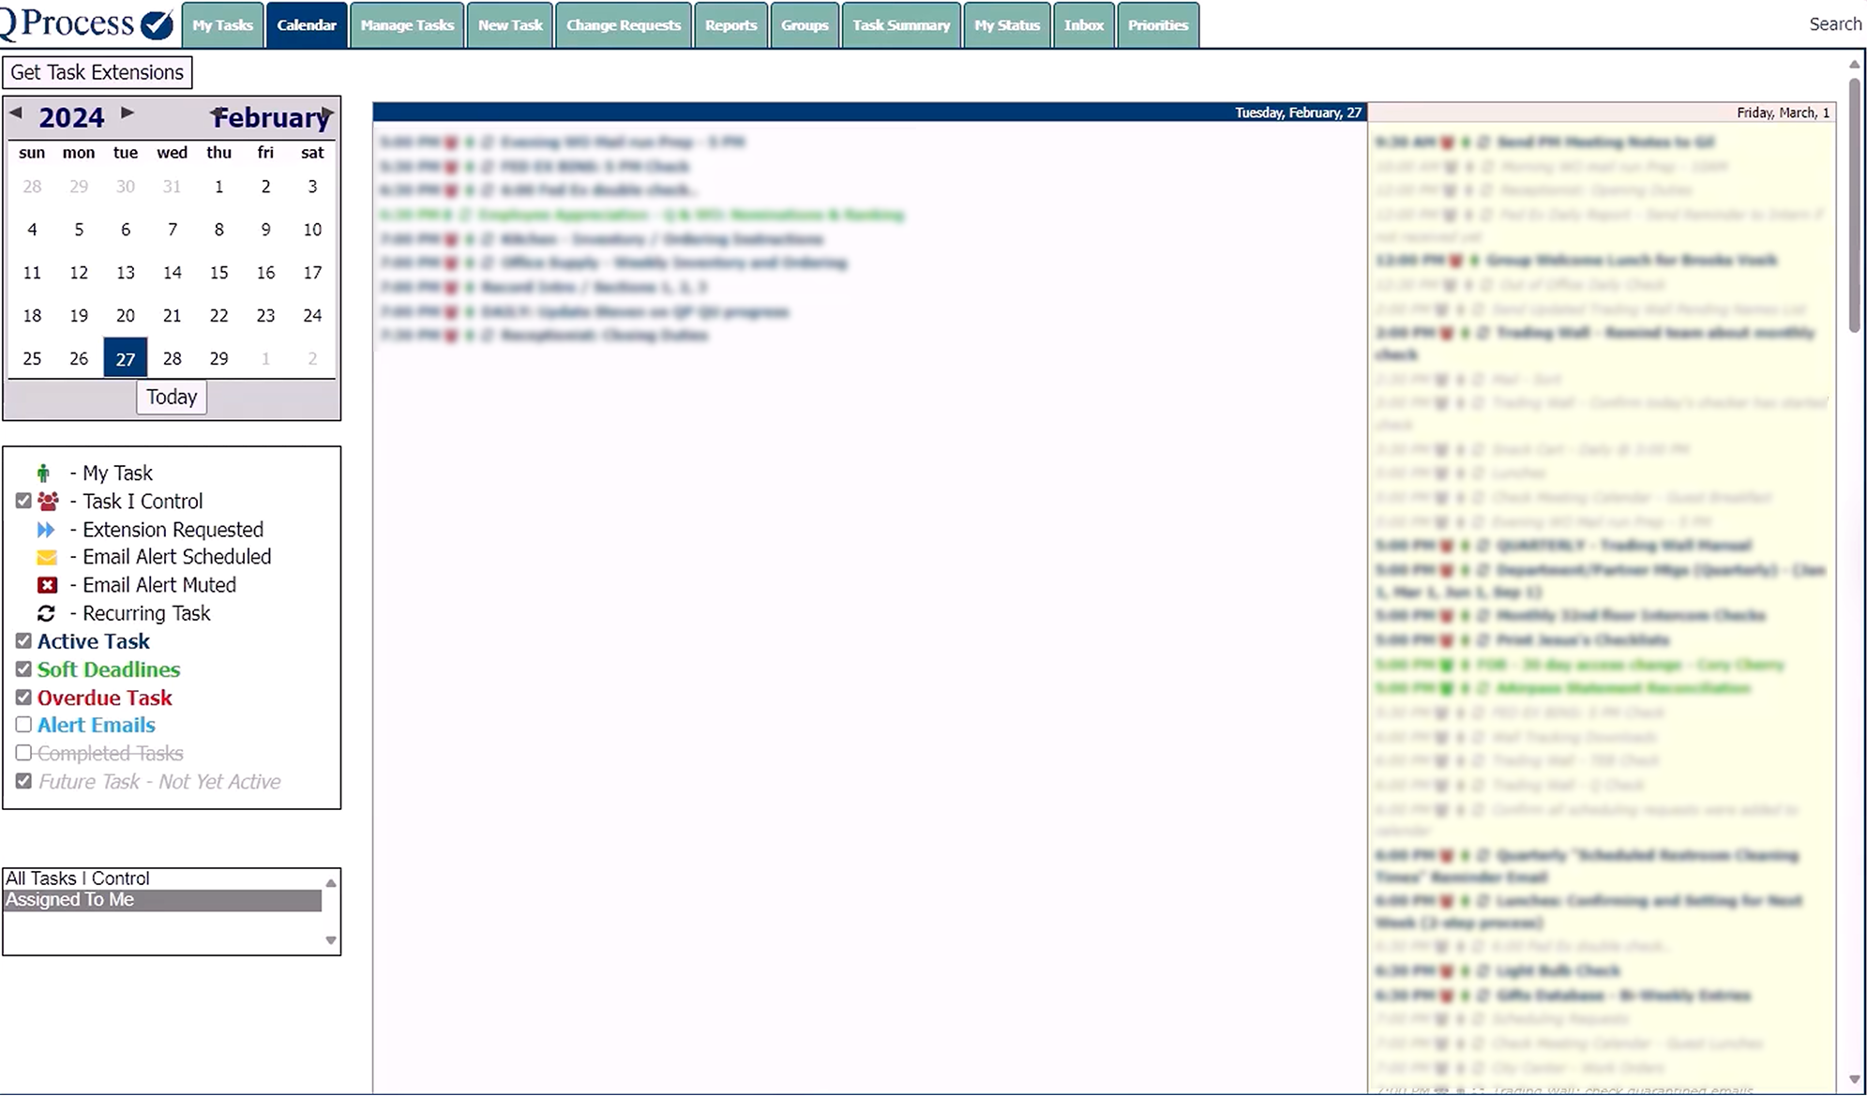Click the yellow Email Alert Scheduled envelope icon
The height and width of the screenshot is (1096, 1867).
(47, 558)
